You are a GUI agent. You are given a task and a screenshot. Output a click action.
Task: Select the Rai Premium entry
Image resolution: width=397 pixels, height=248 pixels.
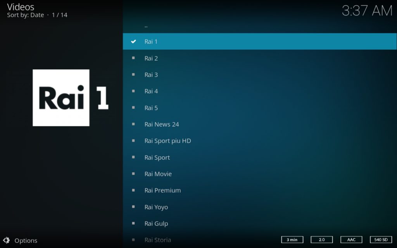(162, 190)
